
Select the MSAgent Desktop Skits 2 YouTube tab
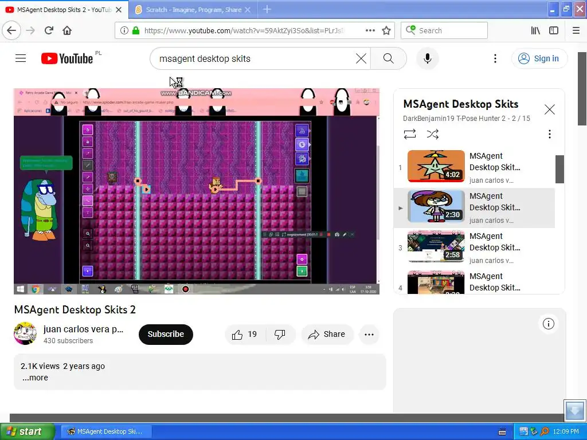coord(64,10)
